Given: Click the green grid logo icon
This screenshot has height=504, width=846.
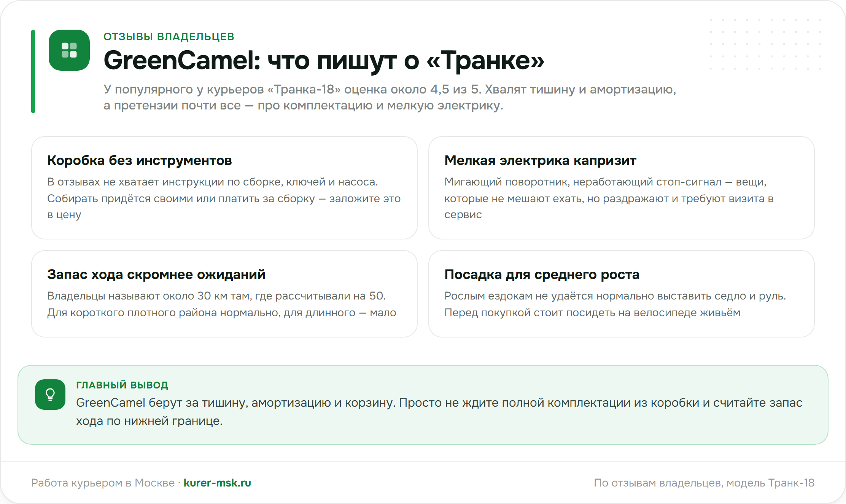Looking at the screenshot, I should click(x=69, y=50).
